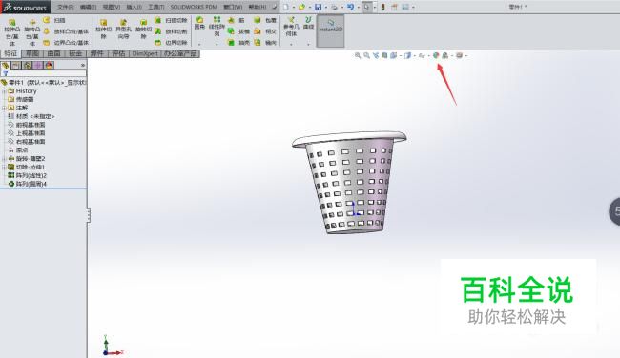Switch to the Evaluate (评估) tab
The image size is (620, 358).
click(x=118, y=53)
